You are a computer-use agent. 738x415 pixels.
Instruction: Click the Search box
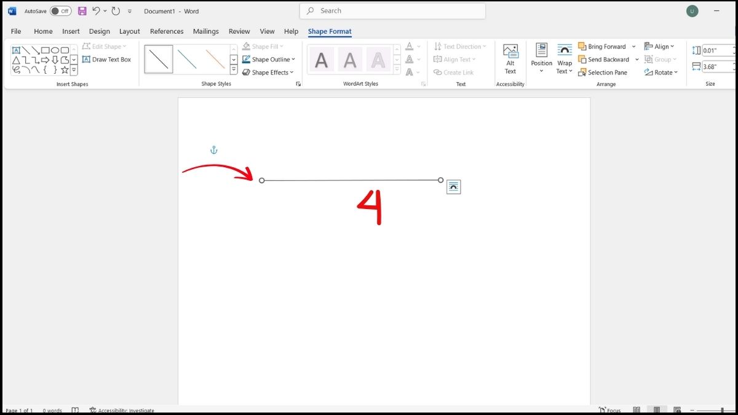point(392,11)
